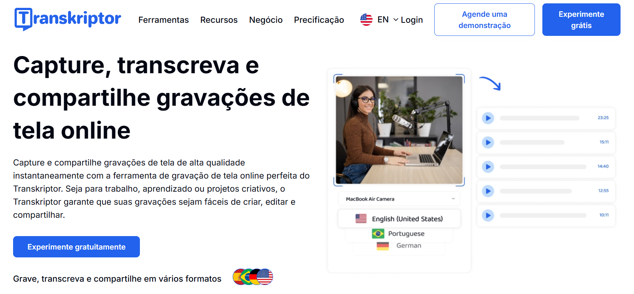Open the MacBook Air Camera dropdown
The image size is (634, 294).
pos(399,199)
